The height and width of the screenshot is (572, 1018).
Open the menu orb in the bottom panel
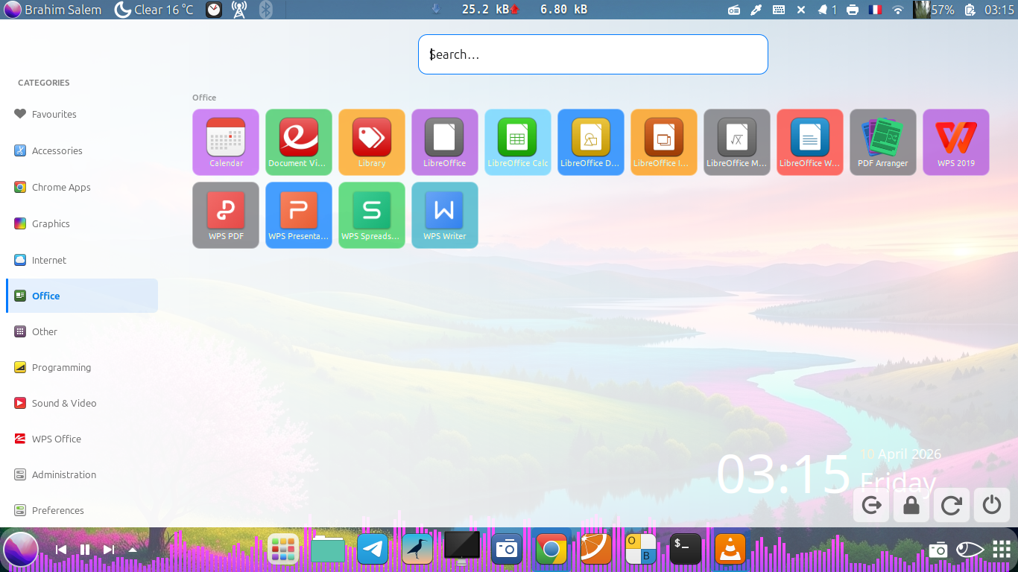(21, 550)
